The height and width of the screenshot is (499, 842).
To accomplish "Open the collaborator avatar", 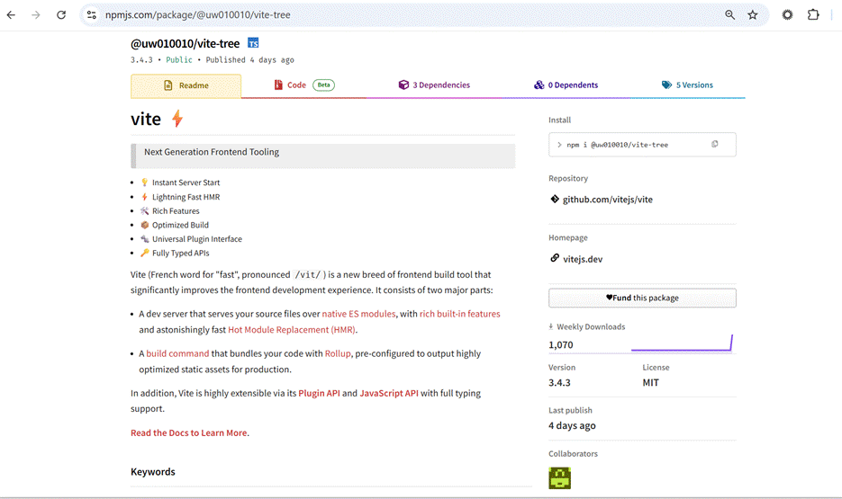I will click(x=559, y=477).
